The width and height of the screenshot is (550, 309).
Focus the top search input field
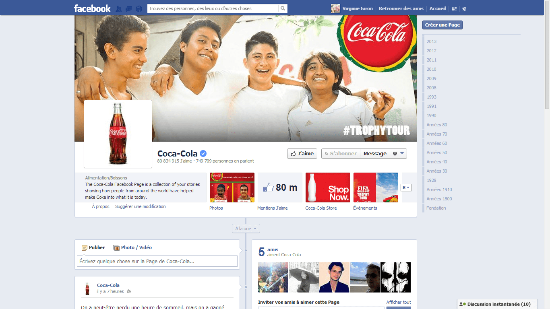[213, 8]
